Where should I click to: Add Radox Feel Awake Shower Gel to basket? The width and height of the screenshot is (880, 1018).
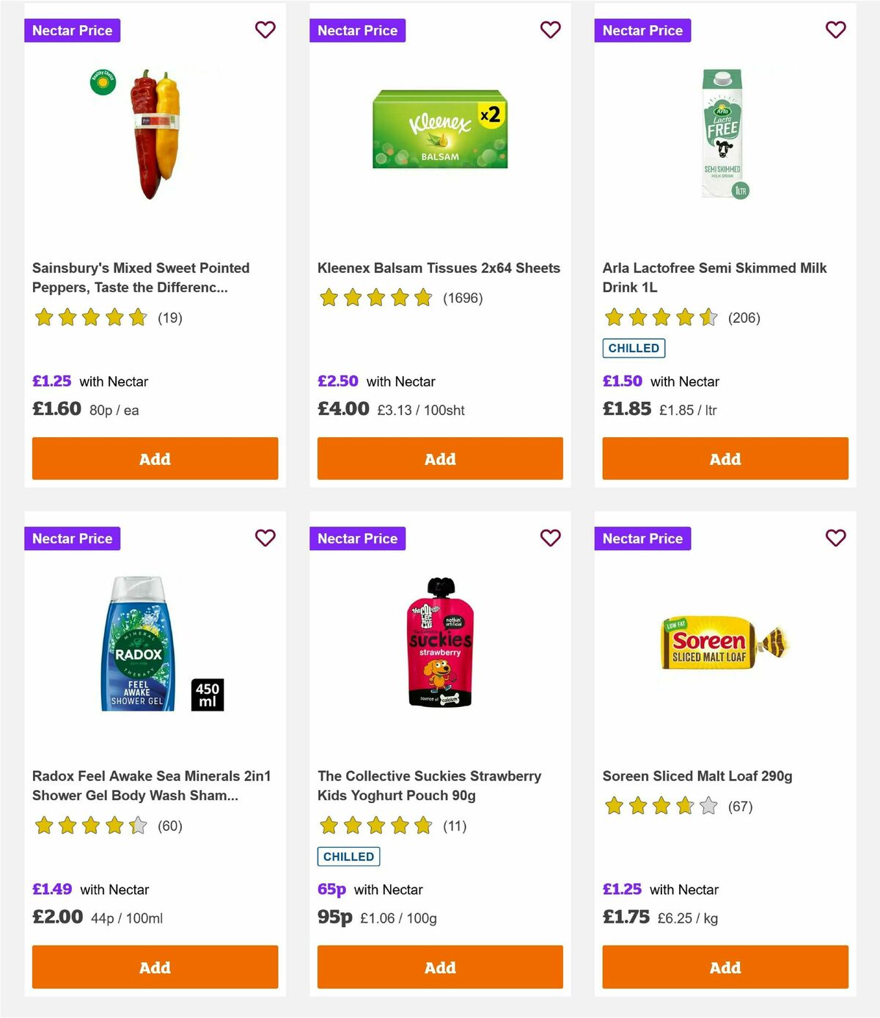coord(155,967)
